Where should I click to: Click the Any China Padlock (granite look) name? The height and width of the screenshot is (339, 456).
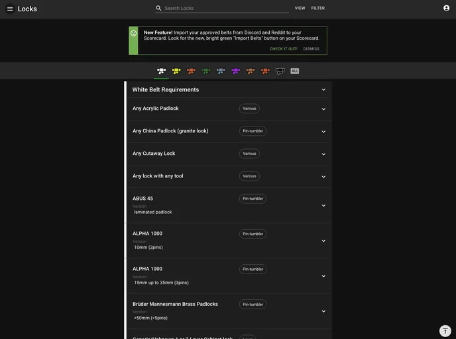coord(170,131)
